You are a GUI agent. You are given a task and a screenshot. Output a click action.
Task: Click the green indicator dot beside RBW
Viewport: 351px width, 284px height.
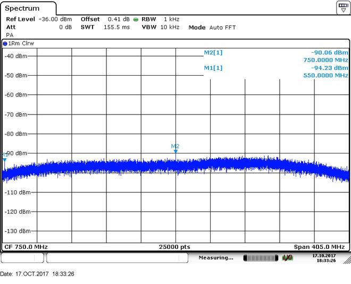coord(136,20)
